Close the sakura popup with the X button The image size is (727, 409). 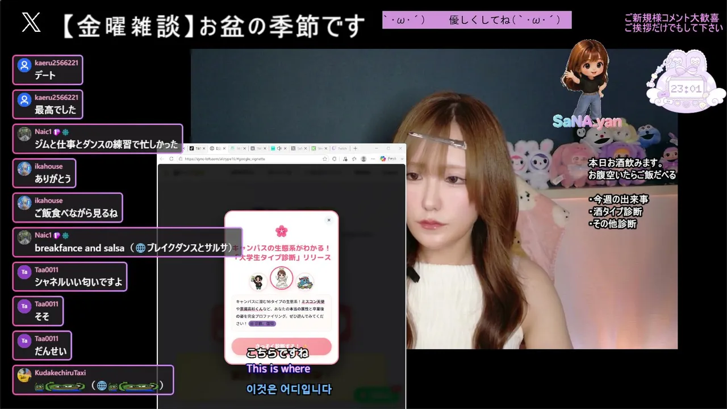coord(328,220)
